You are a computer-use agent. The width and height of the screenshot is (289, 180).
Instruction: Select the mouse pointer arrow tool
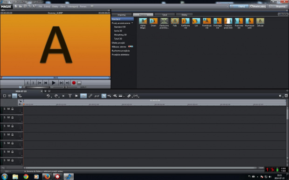[104, 96]
